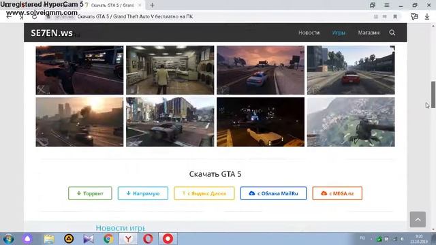Open the browser hamburger menu
This screenshot has height=245, width=436.
(x=386, y=5)
